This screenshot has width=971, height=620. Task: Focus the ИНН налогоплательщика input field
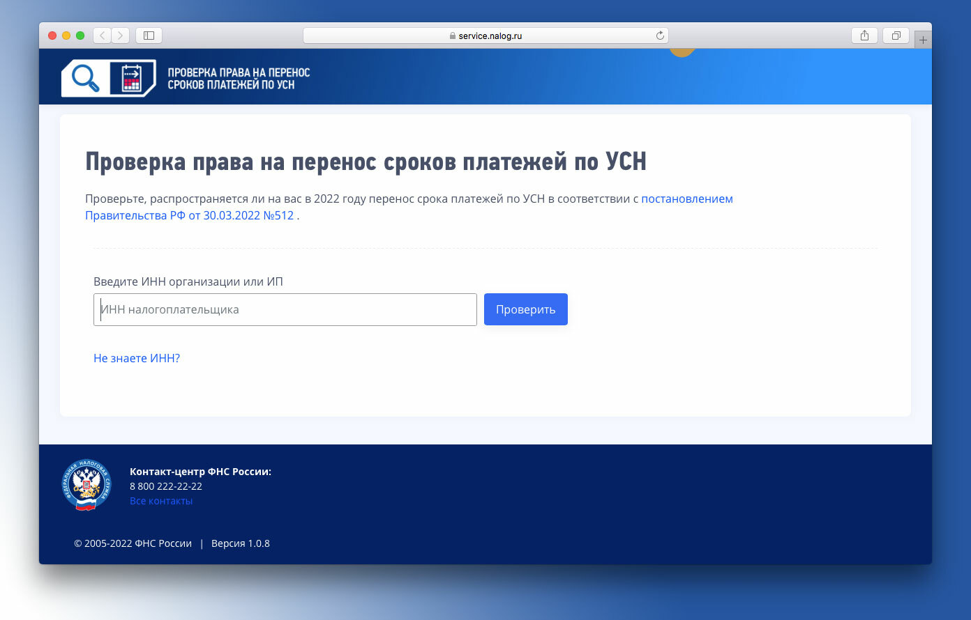(285, 309)
